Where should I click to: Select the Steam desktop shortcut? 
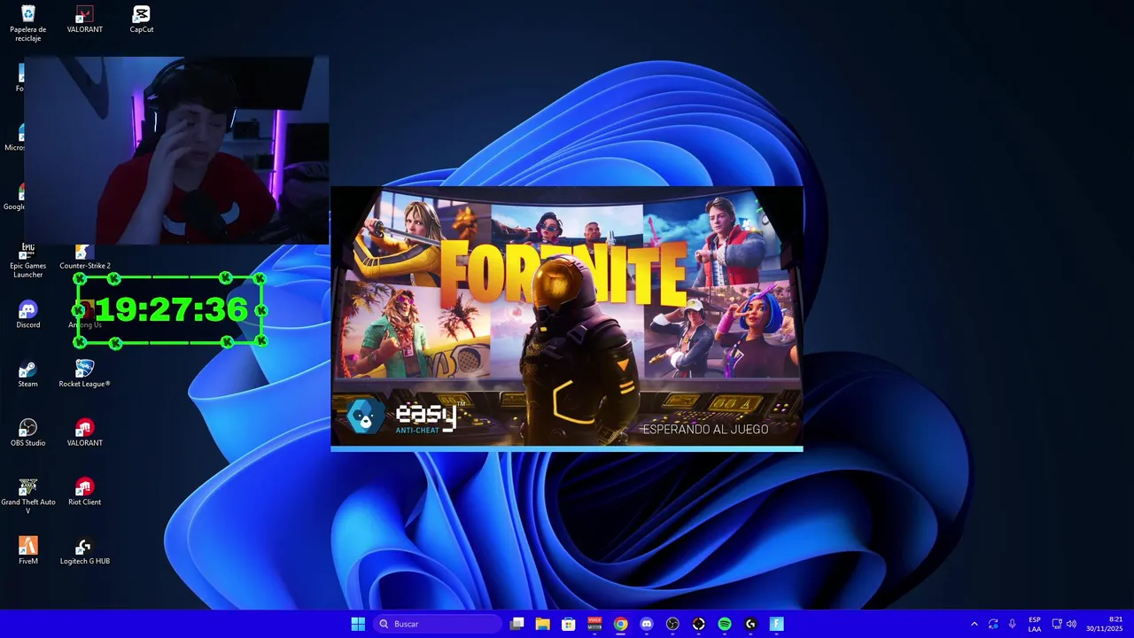pyautogui.click(x=28, y=374)
